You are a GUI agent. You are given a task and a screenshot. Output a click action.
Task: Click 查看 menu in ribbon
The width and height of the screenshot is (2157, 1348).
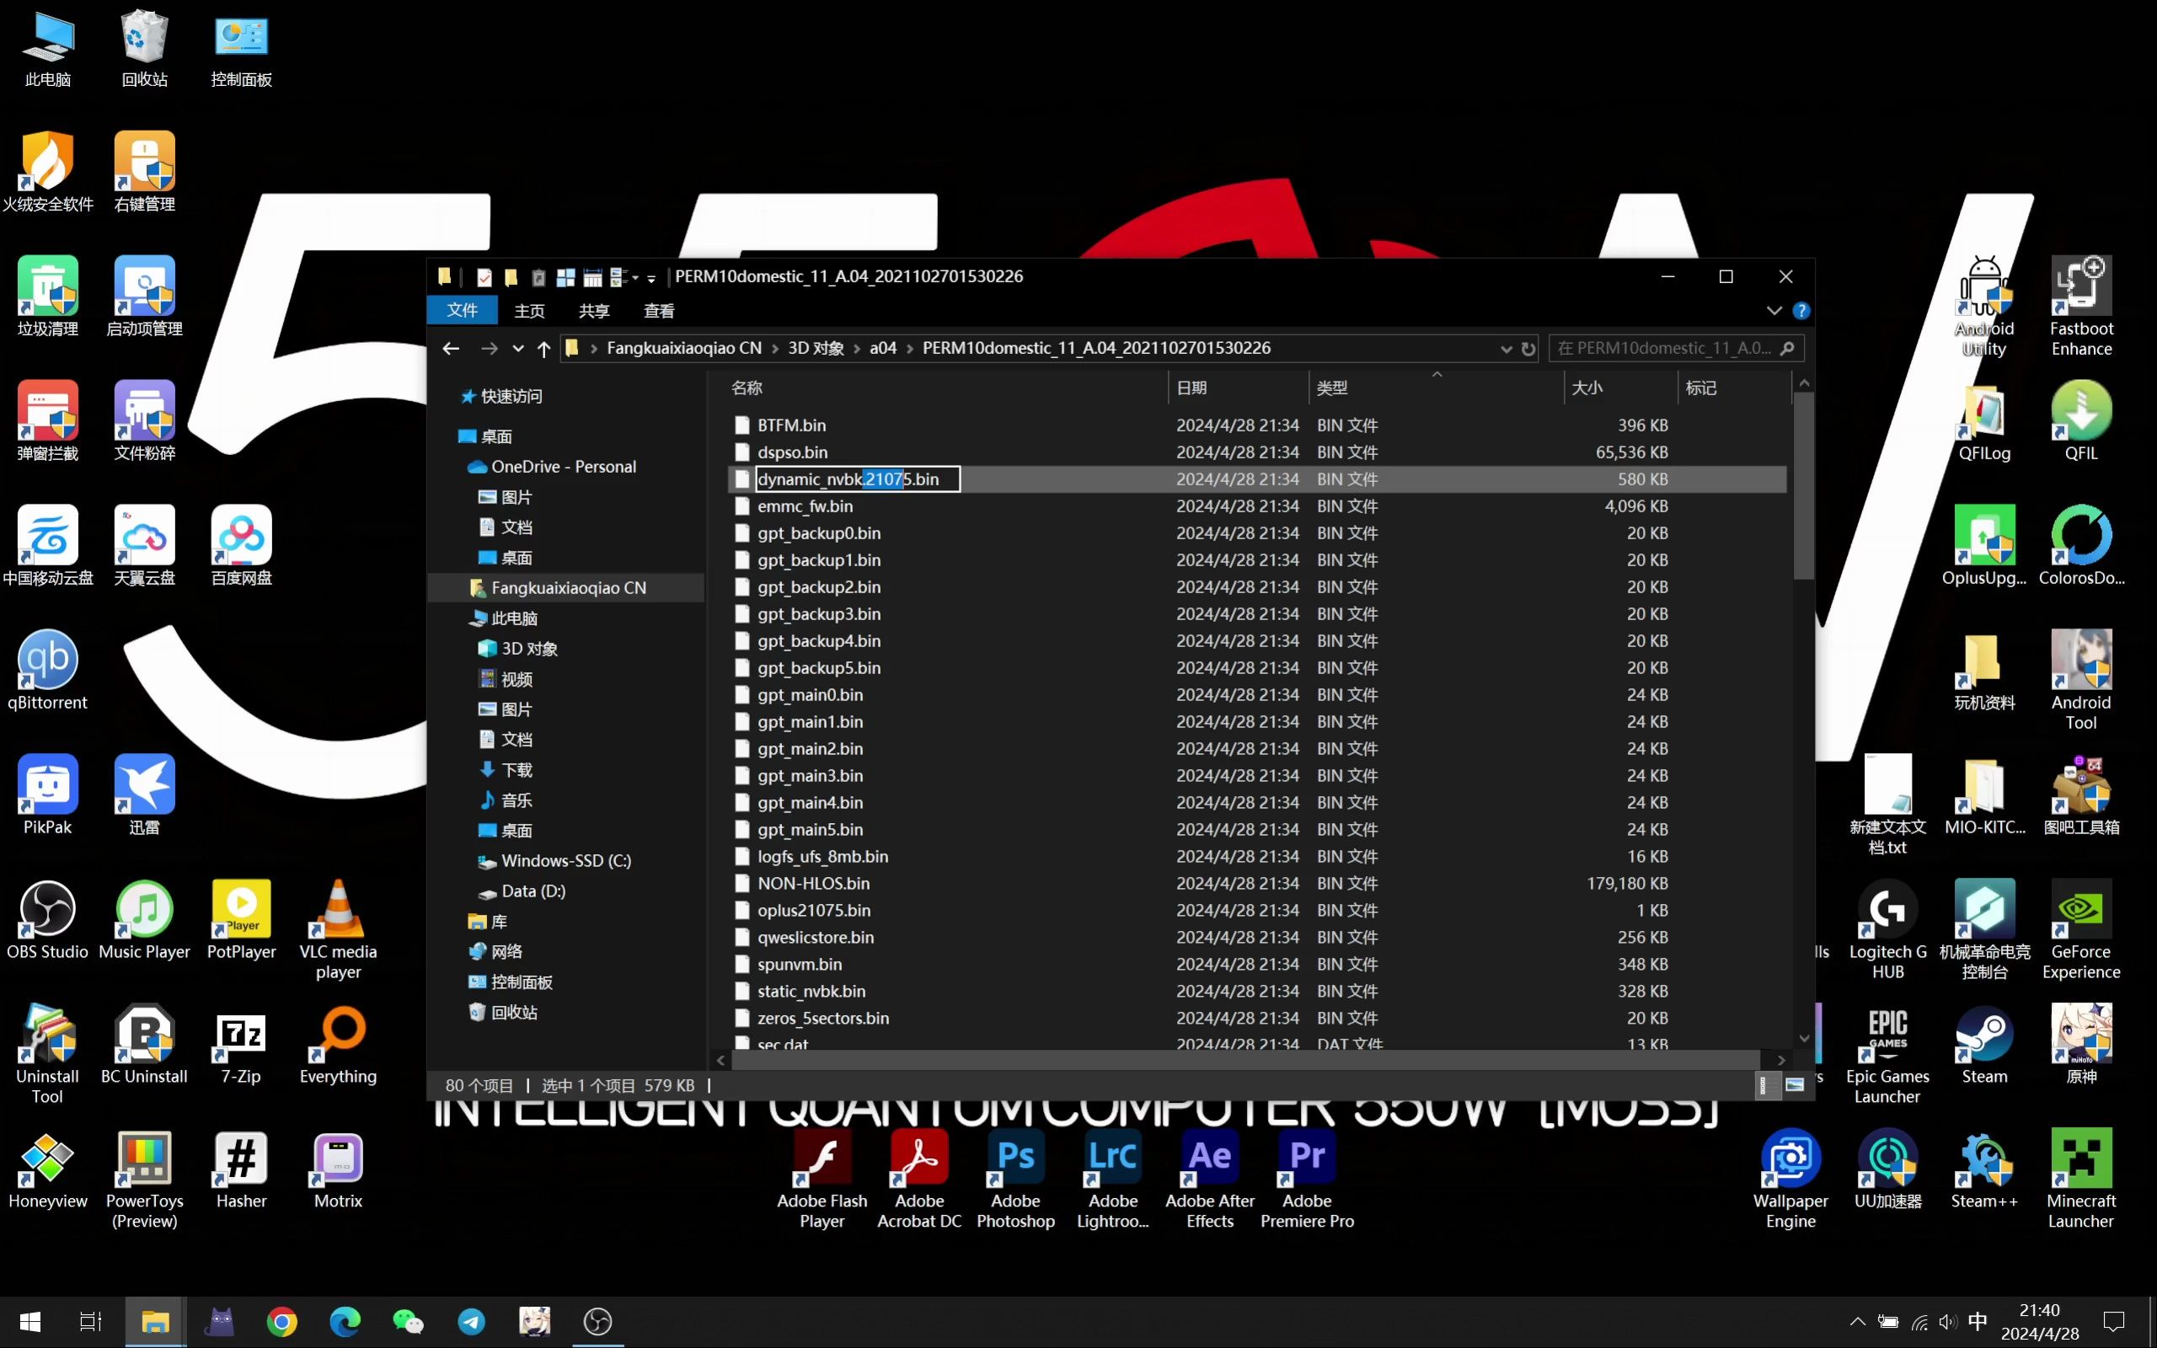click(658, 309)
